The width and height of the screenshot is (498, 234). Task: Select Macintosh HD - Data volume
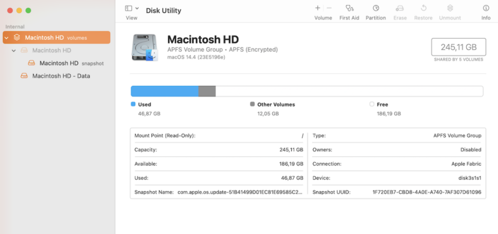coord(57,76)
